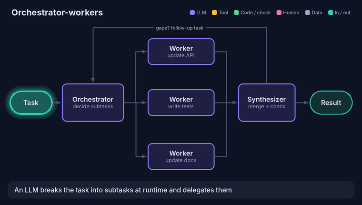The image size is (362, 205).
Task: Click the 'update API' subtitle text
Action: point(181,55)
